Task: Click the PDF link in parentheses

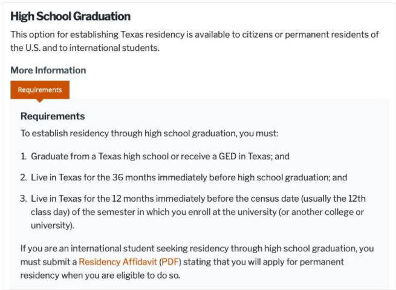Action: pos(170,262)
